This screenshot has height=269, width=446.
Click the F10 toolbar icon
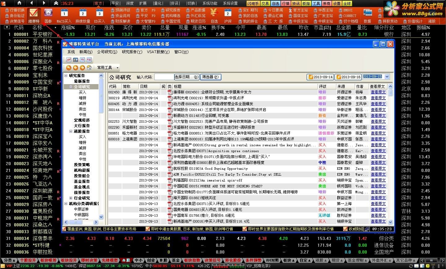click(89, 60)
